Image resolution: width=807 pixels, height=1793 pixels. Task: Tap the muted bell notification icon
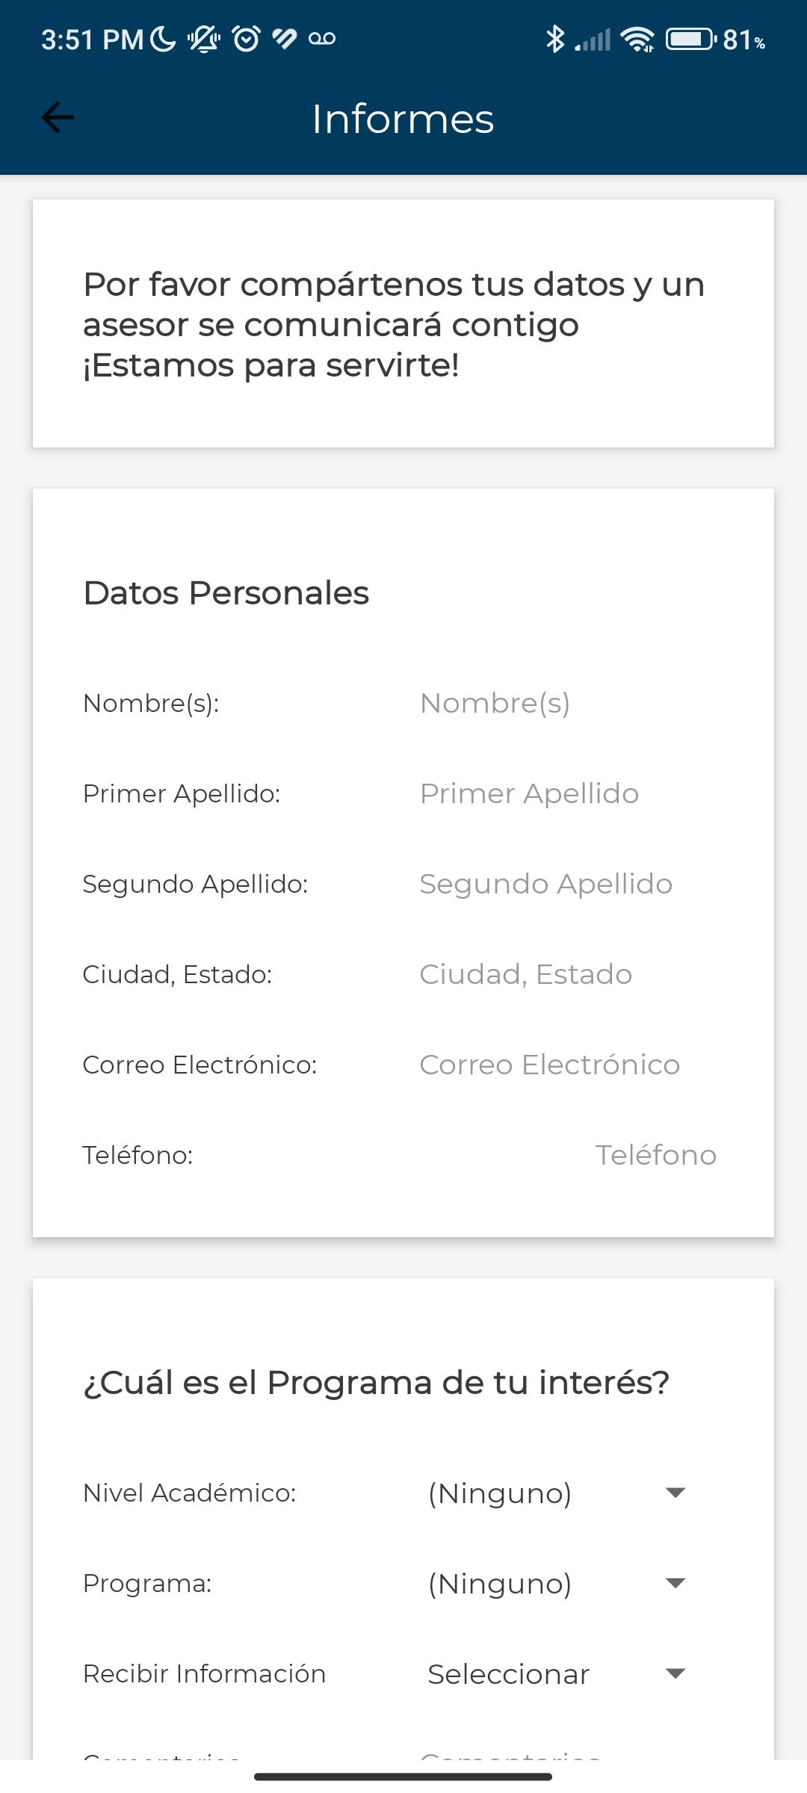[x=204, y=38]
